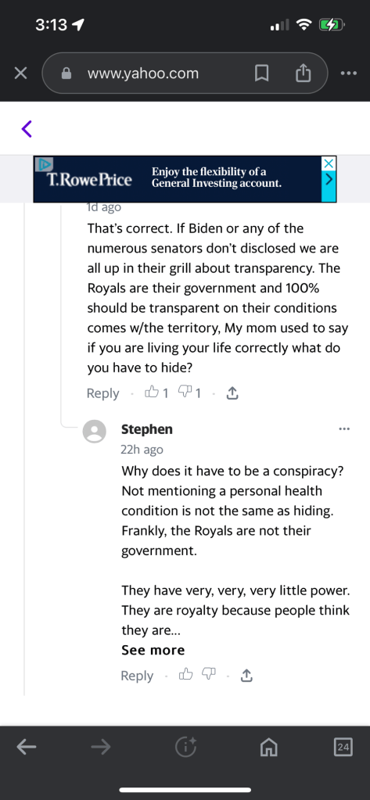Share Stephen's comment
370x800 pixels.
(x=246, y=676)
